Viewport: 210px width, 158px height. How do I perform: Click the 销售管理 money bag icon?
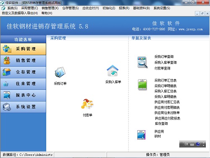[x=7, y=60]
